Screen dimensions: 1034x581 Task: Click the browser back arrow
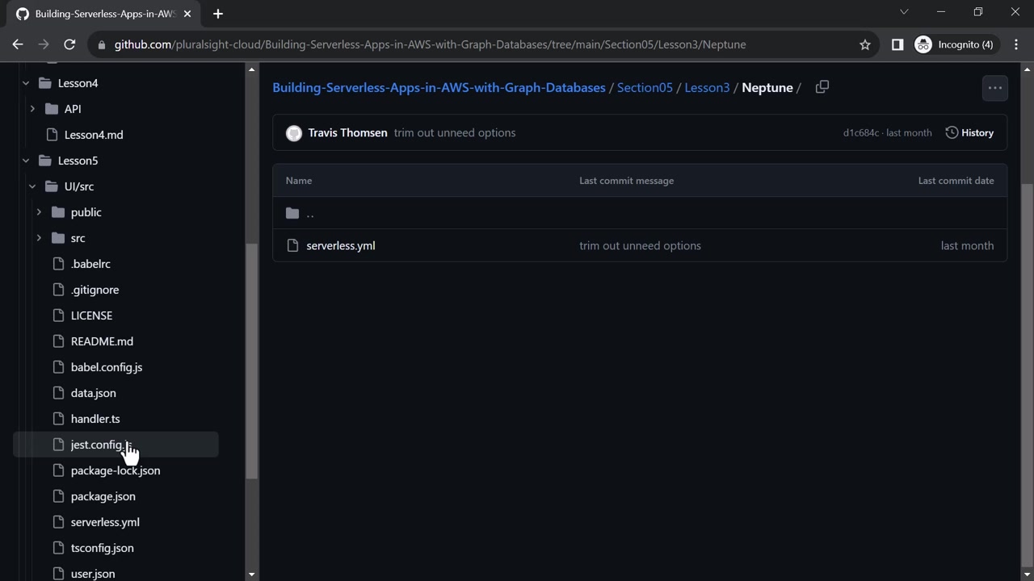click(18, 44)
